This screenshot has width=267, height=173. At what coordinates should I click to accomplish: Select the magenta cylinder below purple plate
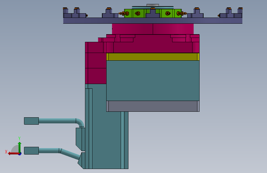pos(153,29)
